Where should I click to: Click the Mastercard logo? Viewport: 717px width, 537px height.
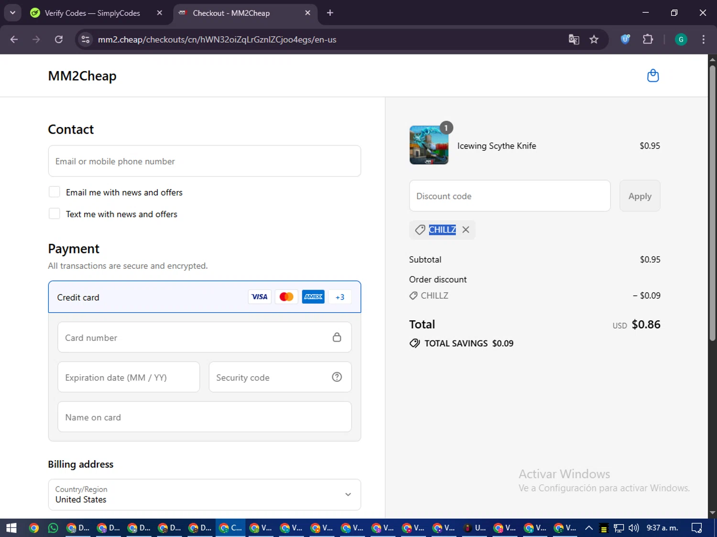(286, 297)
